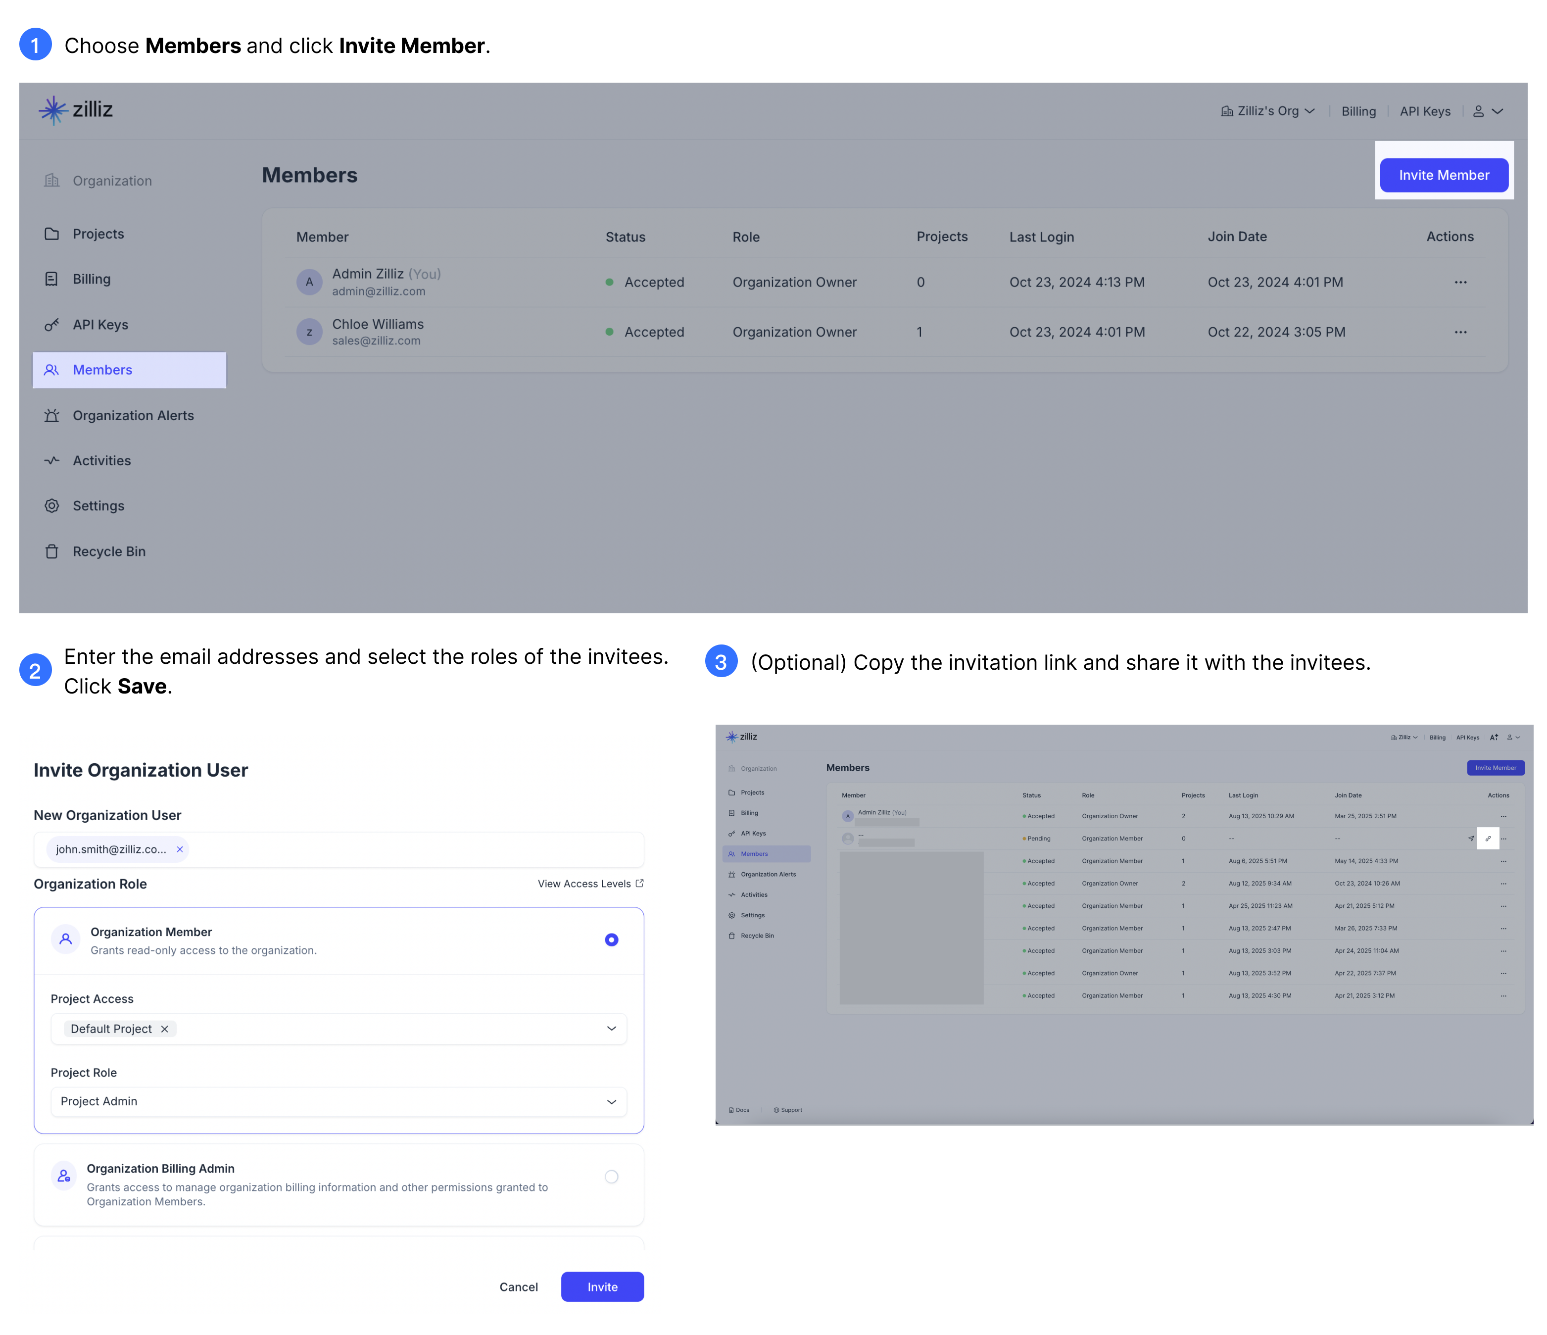This screenshot has height=1335, width=1547.
Task: Open the user account menu top right
Action: [1488, 110]
